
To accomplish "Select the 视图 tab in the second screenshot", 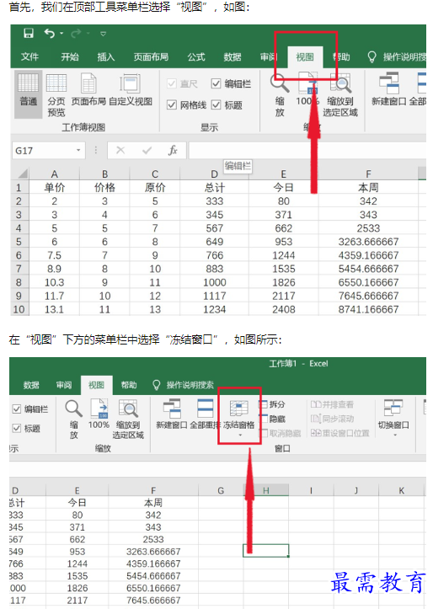I will pos(96,385).
